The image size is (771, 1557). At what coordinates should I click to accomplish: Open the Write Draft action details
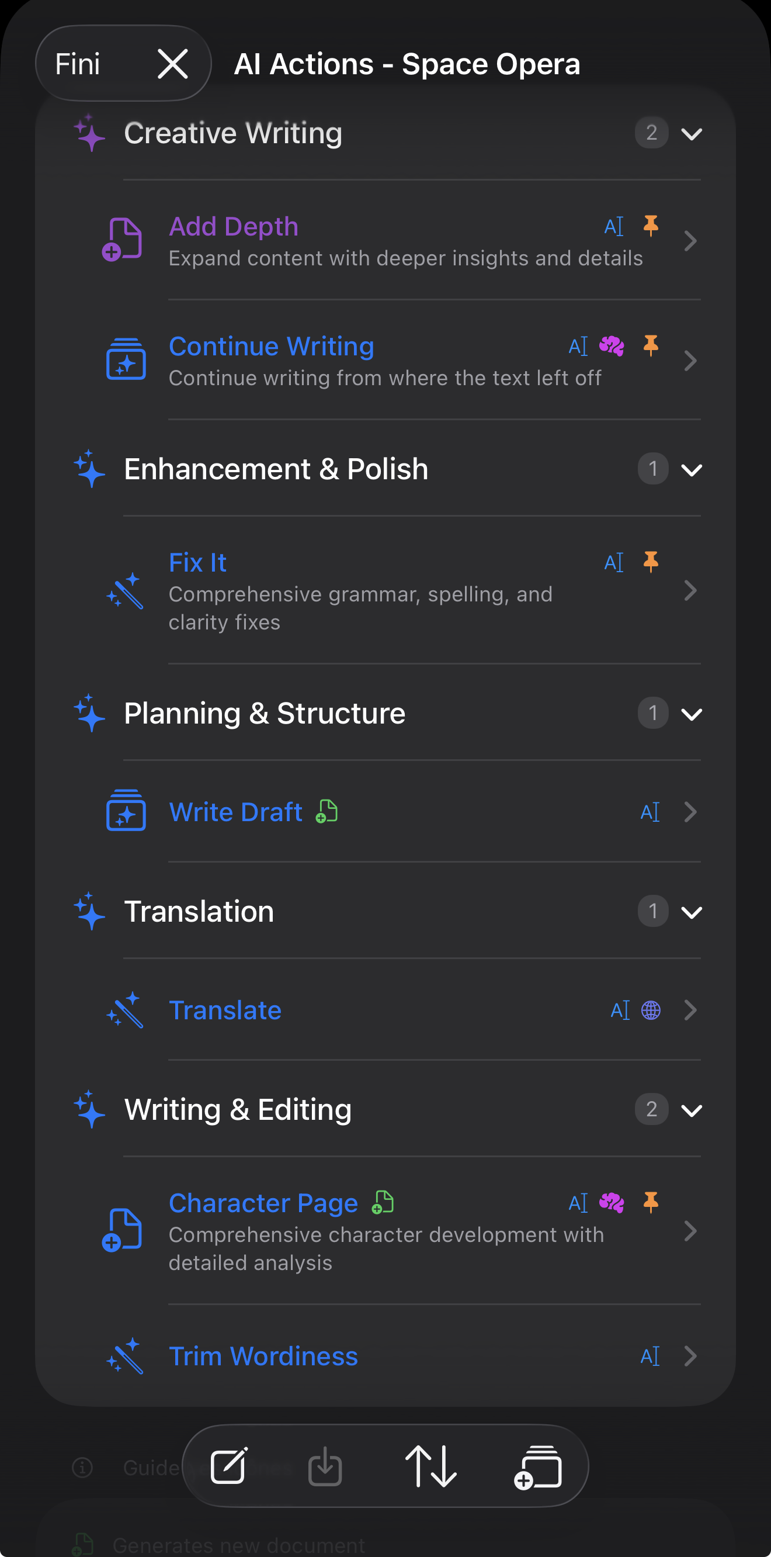(x=235, y=812)
